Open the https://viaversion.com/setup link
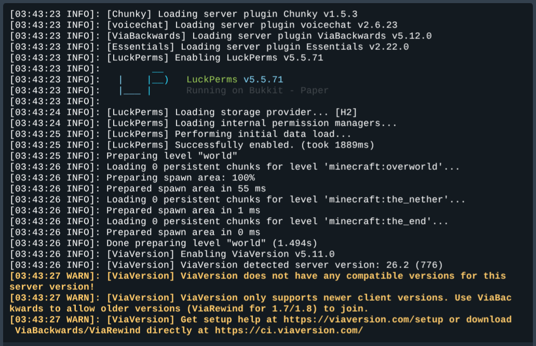Screen dimensions: 536x346 [x=363, y=320]
